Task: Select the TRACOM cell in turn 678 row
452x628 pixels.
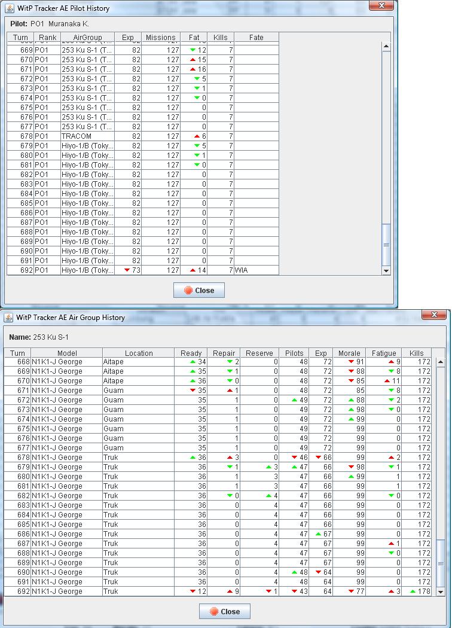Action: point(88,136)
